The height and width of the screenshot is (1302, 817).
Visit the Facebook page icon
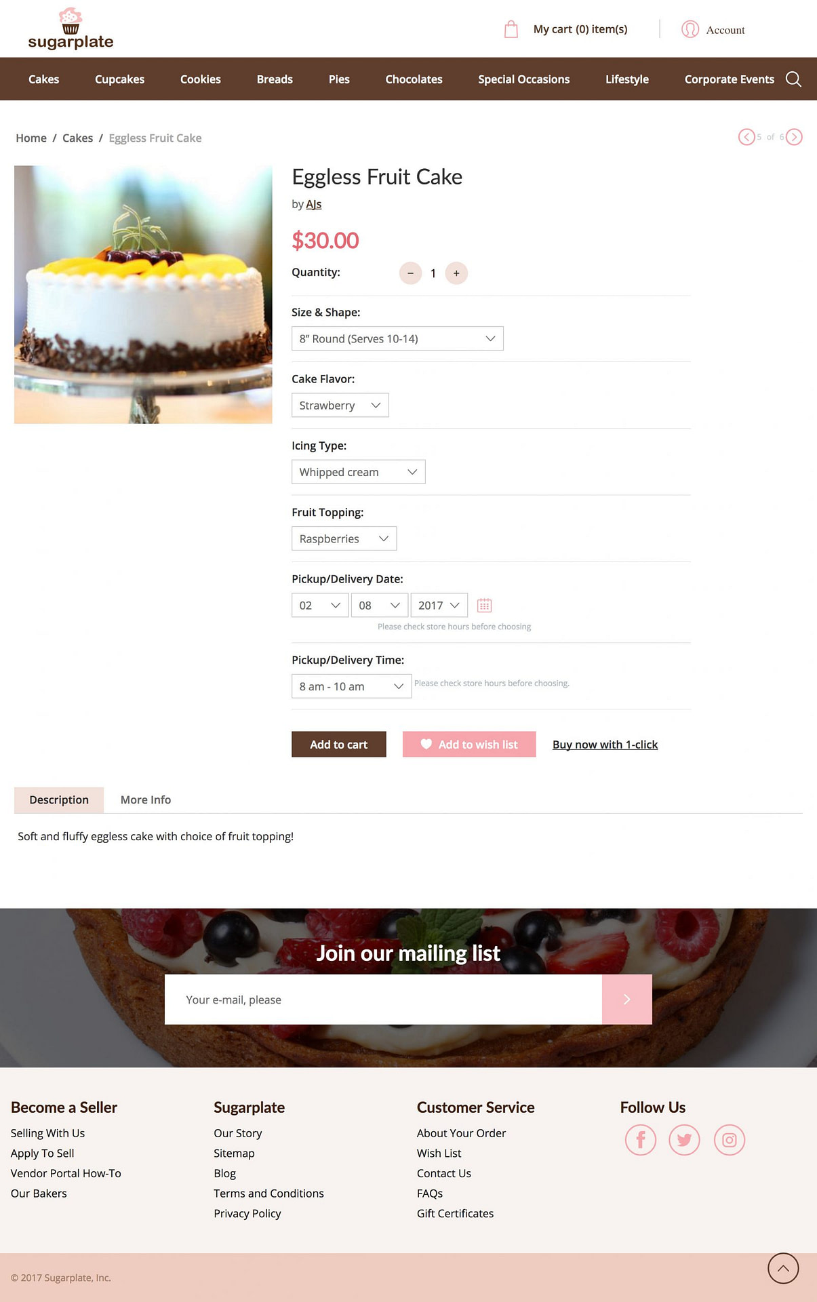(641, 1140)
